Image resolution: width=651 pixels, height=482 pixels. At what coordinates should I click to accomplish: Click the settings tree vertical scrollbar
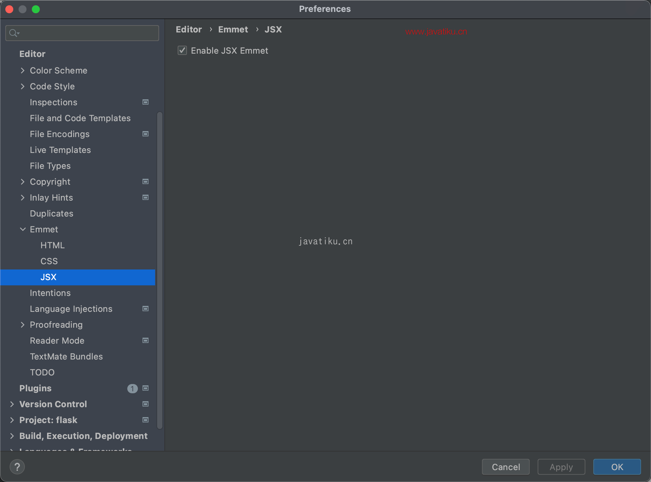coord(159,270)
